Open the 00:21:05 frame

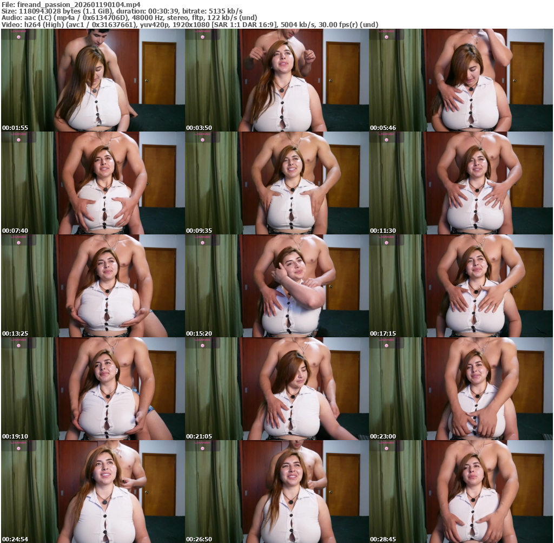(x=277, y=389)
